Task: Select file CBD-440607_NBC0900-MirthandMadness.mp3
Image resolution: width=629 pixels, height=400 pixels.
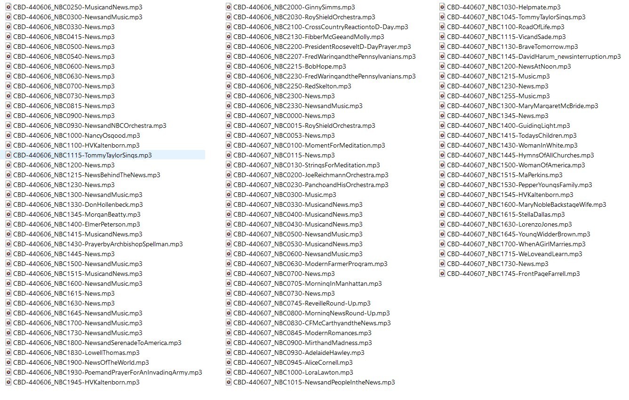Action: pyautogui.click(x=303, y=343)
